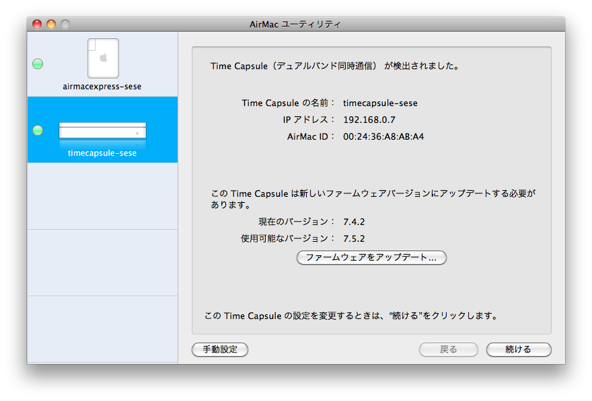This screenshot has width=592, height=401.
Task: Click the IP address value 192.168.0.7
Action: (369, 120)
